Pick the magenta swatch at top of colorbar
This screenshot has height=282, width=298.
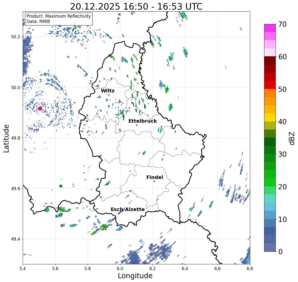click(x=270, y=28)
